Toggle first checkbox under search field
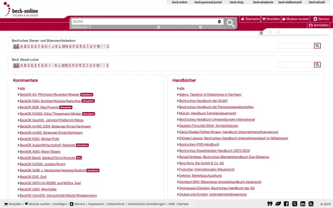This screenshot has height=208, width=333. 158,27
